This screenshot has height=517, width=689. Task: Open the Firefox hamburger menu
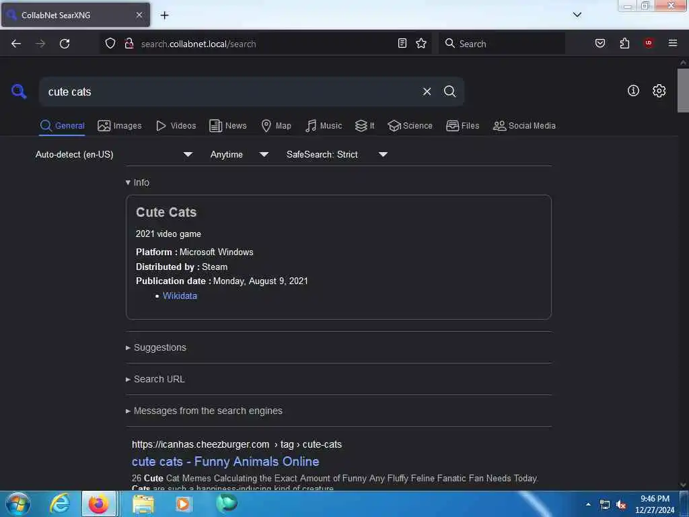pyautogui.click(x=672, y=43)
